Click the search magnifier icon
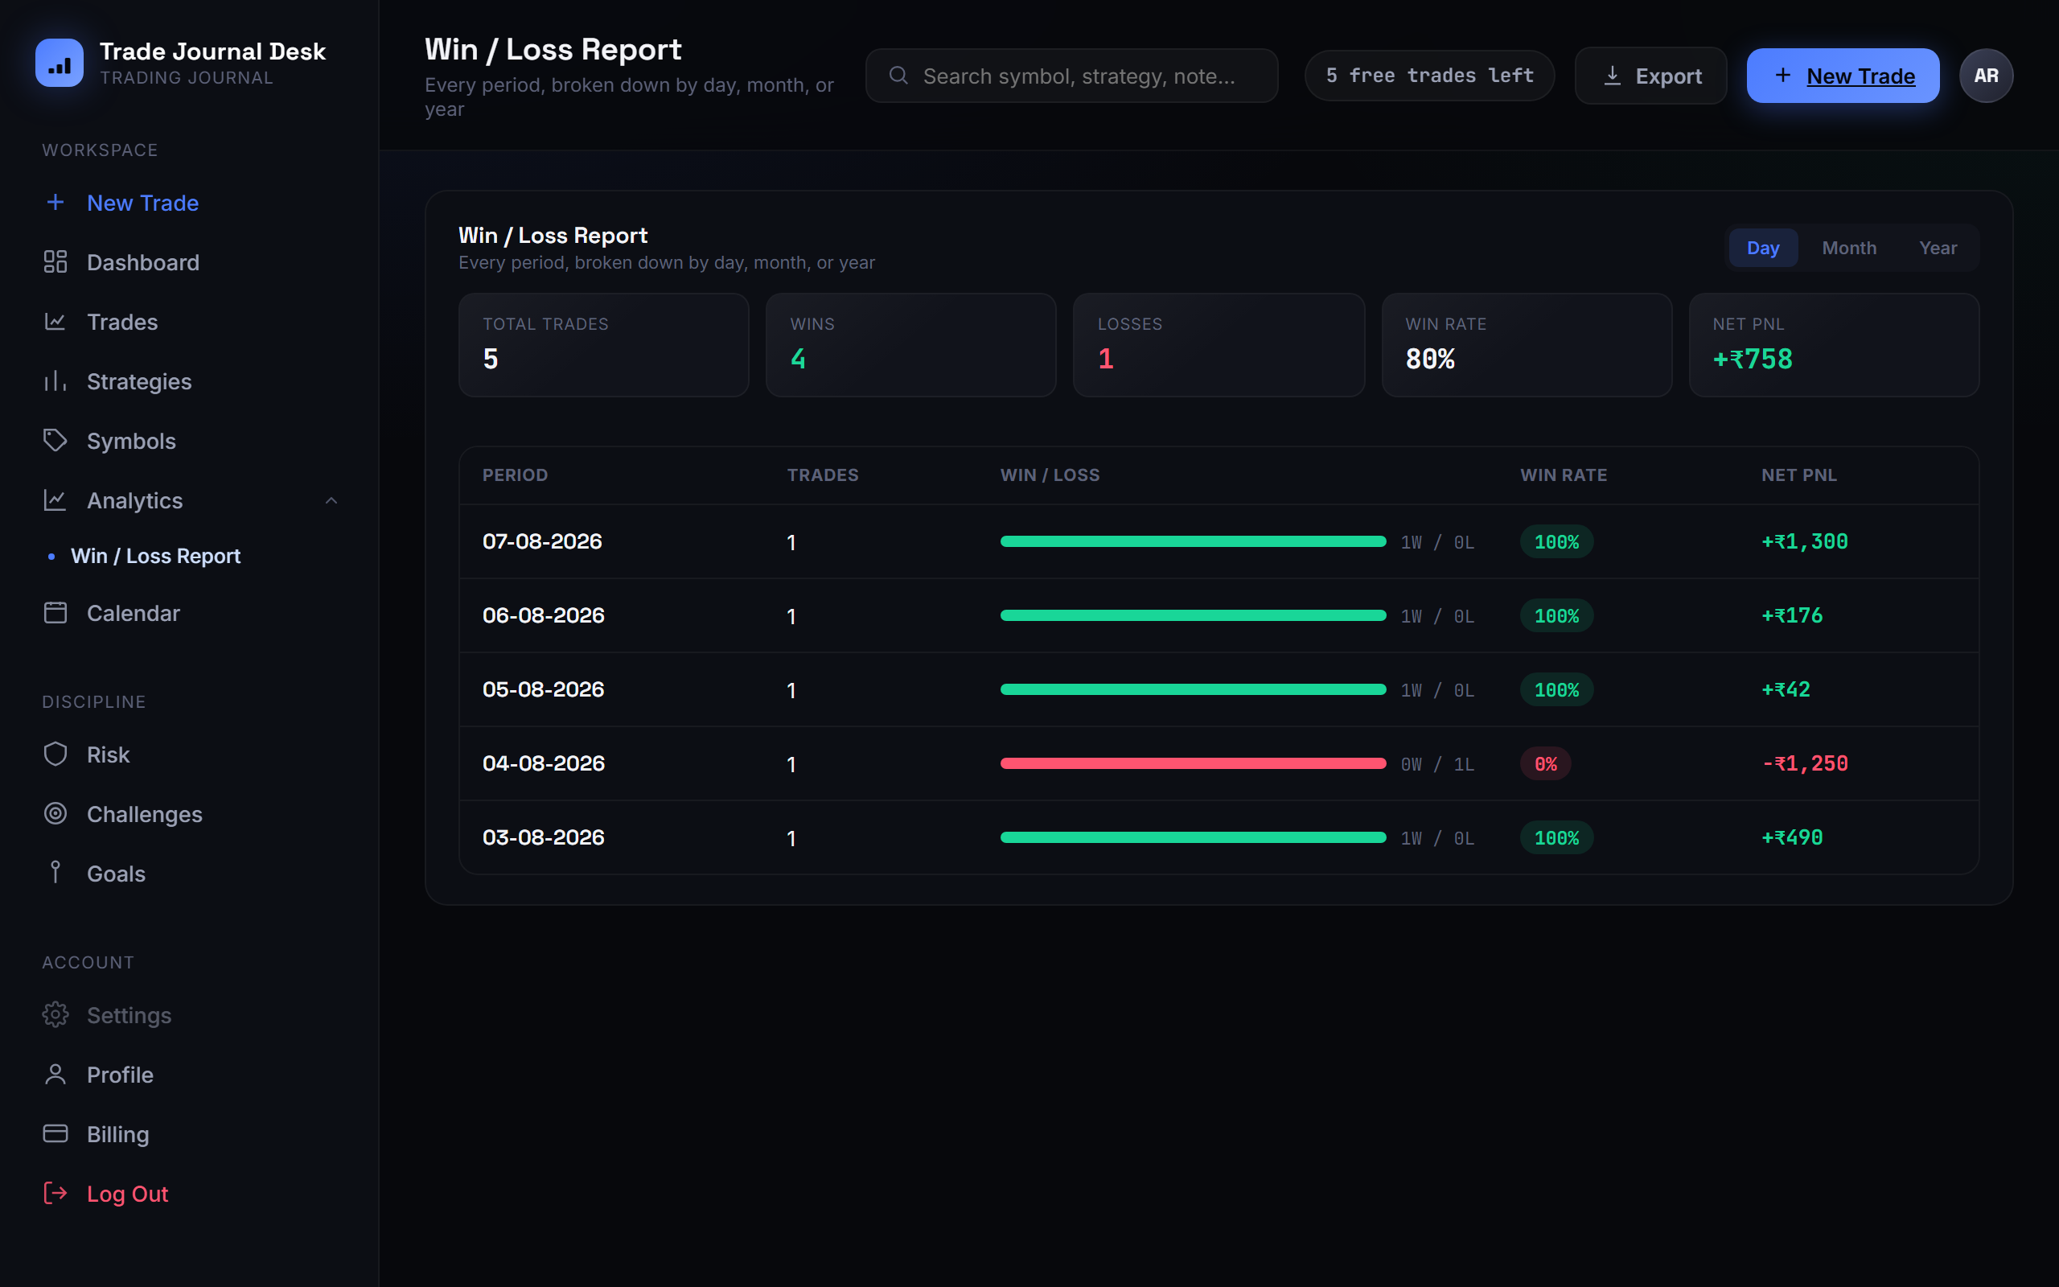Screen dimensions: 2059x1287 point(898,76)
